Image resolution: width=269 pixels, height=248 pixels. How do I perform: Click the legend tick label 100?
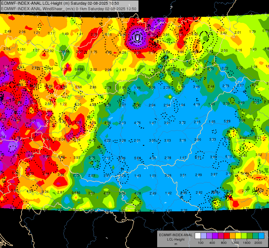click(201, 243)
